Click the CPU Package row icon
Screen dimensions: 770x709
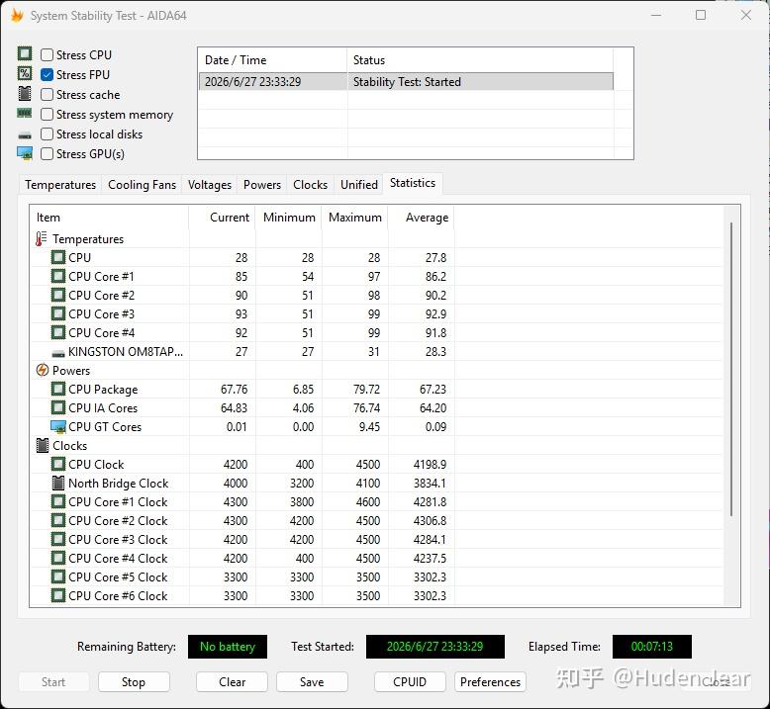tap(58, 389)
